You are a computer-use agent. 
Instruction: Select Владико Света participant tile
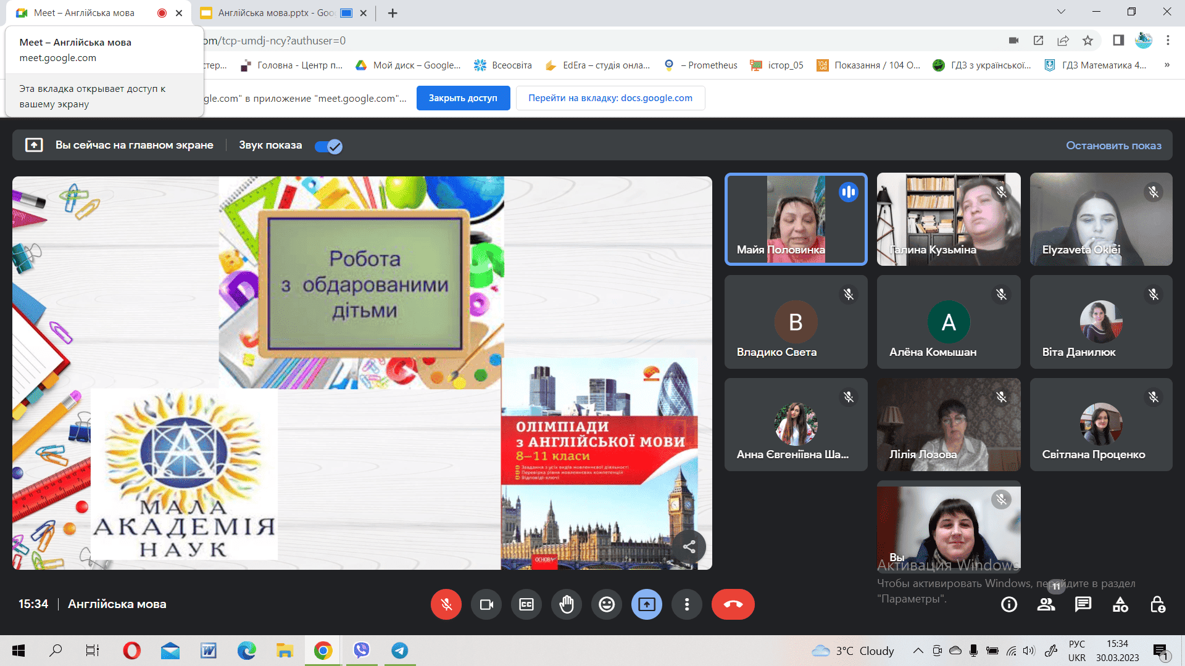click(x=796, y=322)
